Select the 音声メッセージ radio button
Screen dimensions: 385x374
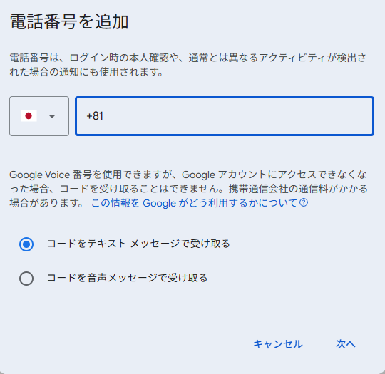(26, 279)
